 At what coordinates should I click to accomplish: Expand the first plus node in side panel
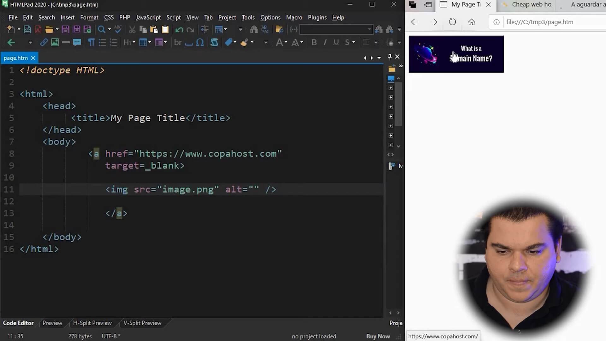coord(391,88)
